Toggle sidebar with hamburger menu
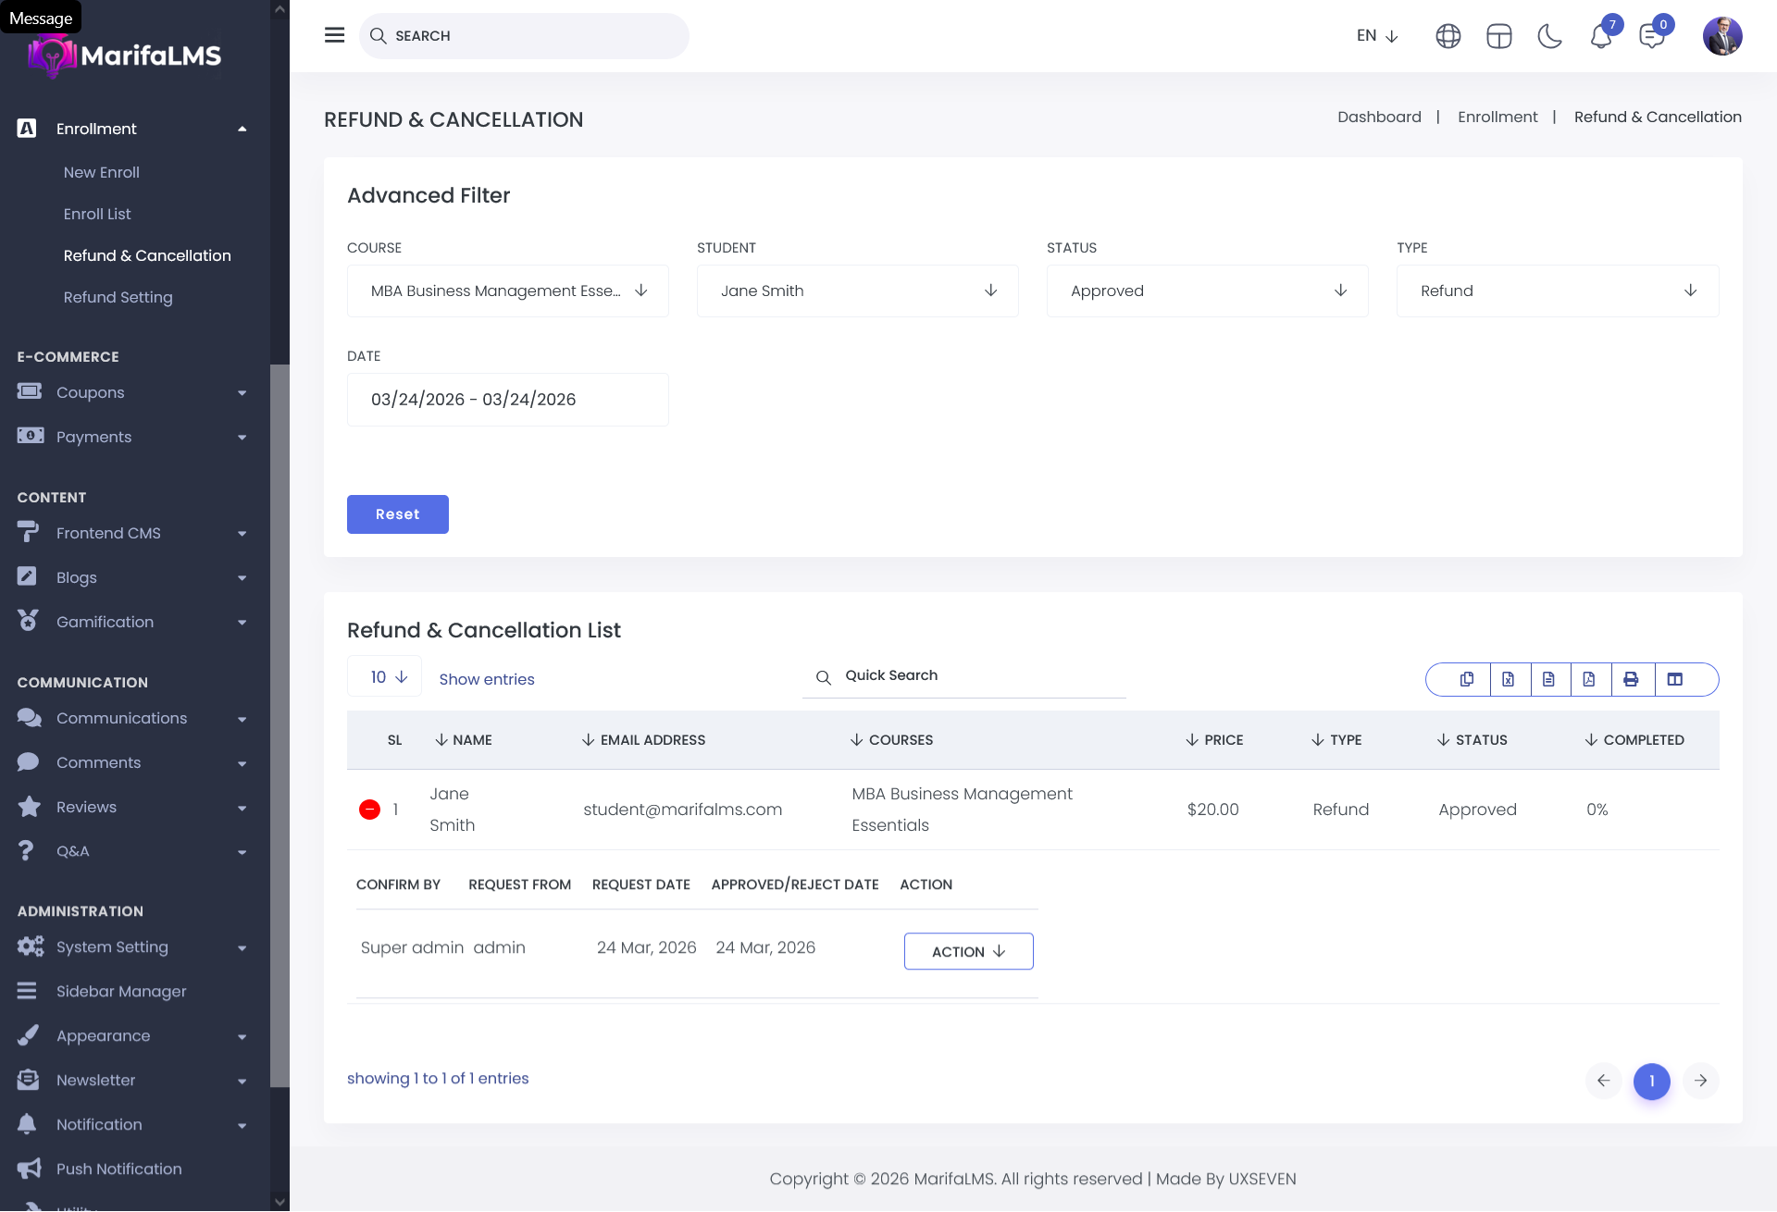The image size is (1777, 1212). 334,35
